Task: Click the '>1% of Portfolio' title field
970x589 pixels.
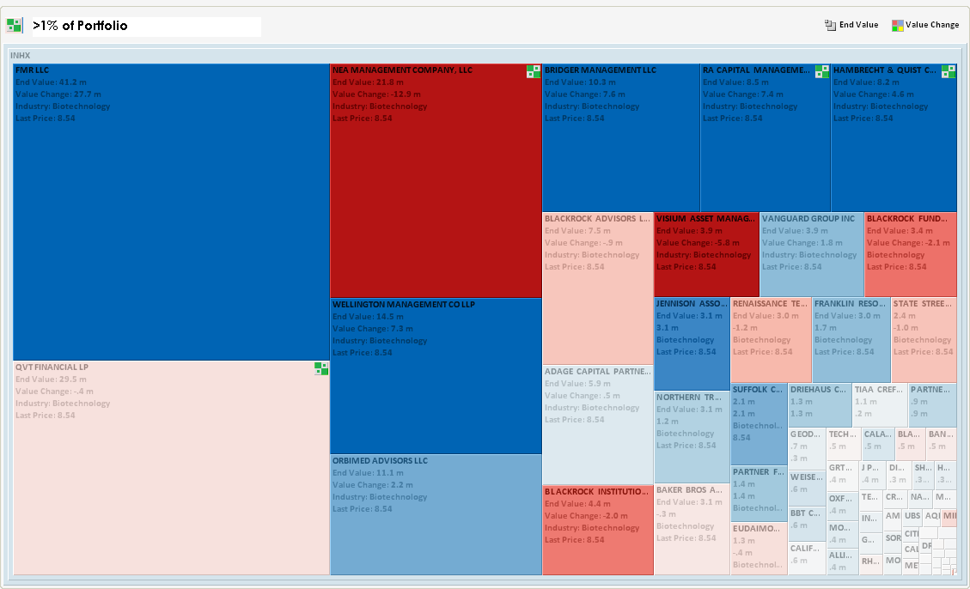Action: point(147,26)
